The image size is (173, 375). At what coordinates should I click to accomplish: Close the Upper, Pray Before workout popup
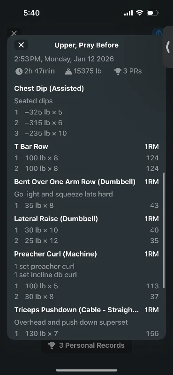pos(21,45)
